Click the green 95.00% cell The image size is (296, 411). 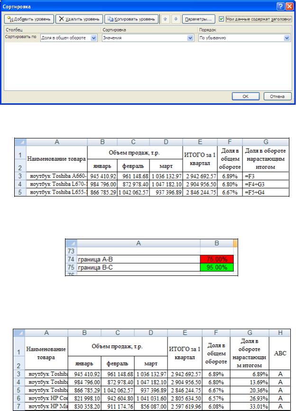click(217, 267)
